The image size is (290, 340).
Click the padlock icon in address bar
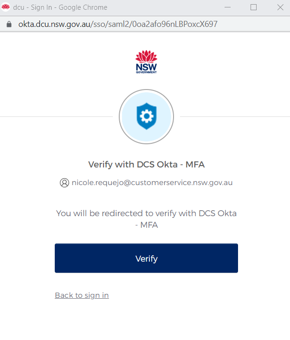point(9,24)
